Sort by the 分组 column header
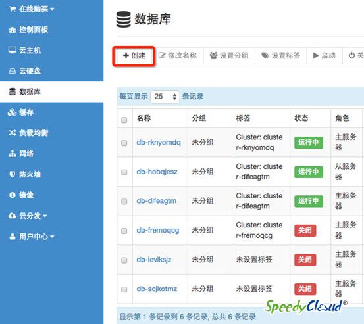The image size is (364, 324). [x=199, y=118]
